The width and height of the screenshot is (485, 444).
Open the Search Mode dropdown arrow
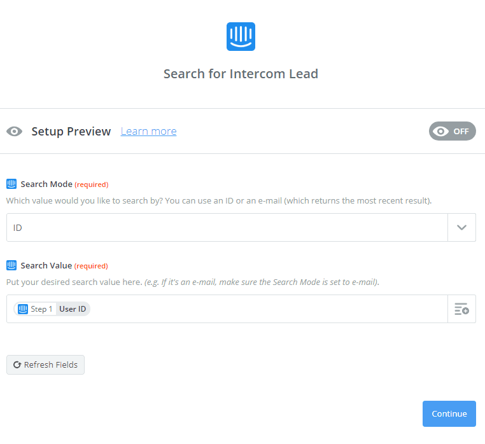point(461,227)
